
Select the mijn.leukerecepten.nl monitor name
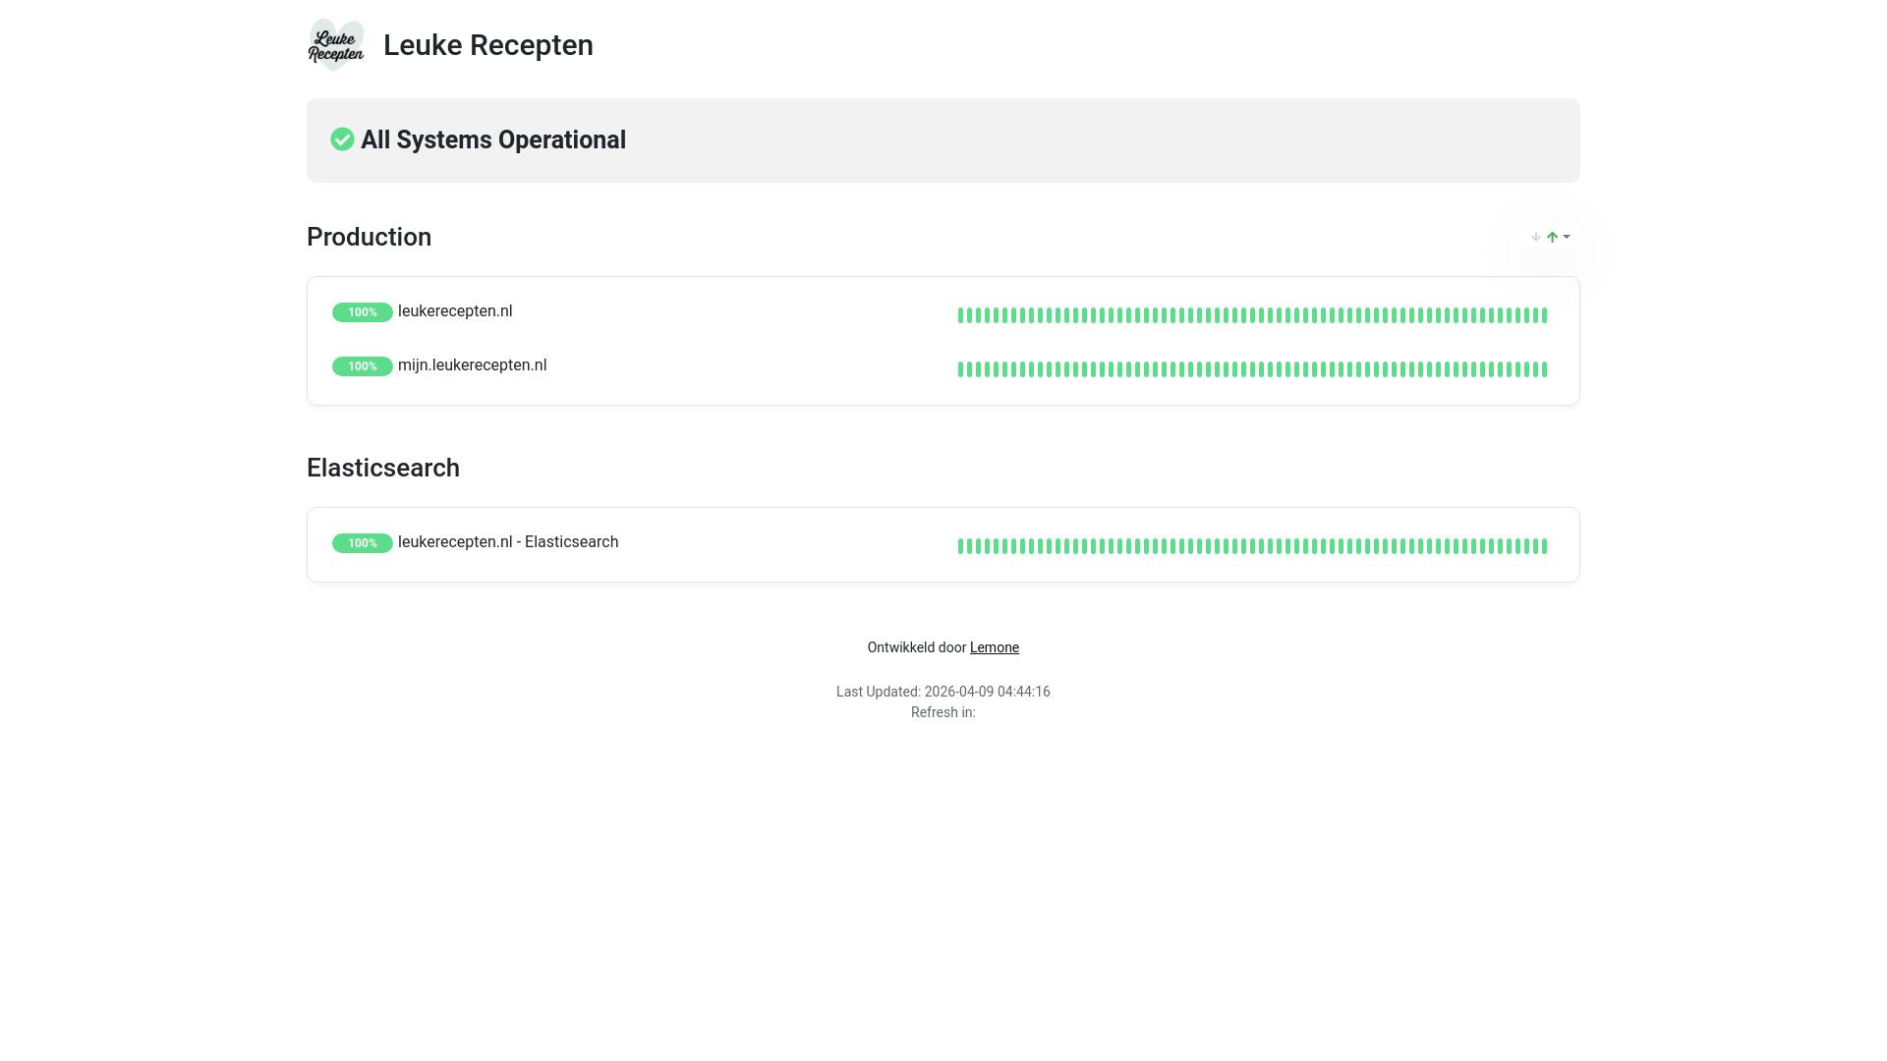pyautogui.click(x=472, y=365)
